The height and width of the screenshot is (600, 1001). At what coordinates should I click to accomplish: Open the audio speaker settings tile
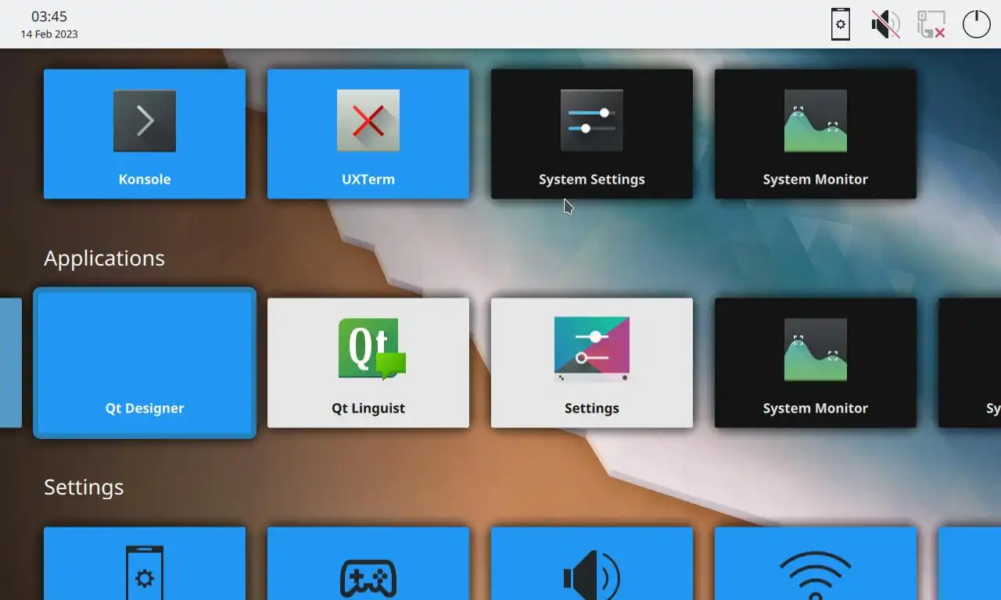click(x=592, y=563)
